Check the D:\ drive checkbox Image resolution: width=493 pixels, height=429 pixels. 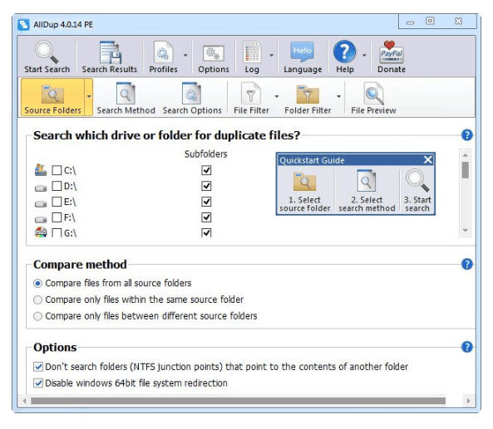pos(57,186)
